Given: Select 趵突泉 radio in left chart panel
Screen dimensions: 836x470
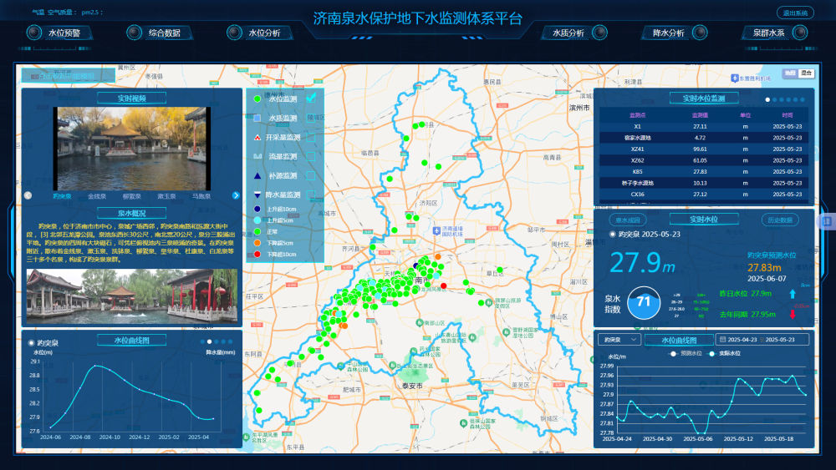Looking at the screenshot, I should coord(32,342).
